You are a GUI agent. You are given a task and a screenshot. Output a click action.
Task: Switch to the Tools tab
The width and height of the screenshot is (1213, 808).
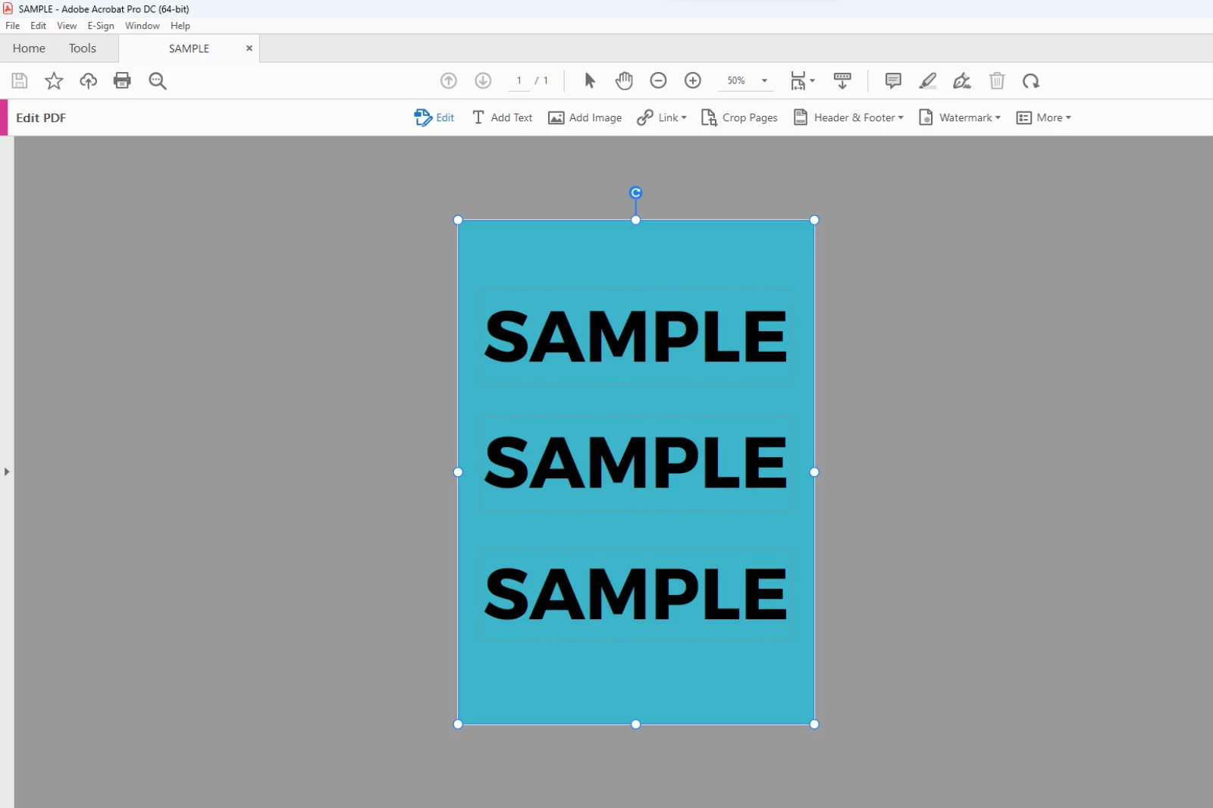click(82, 48)
